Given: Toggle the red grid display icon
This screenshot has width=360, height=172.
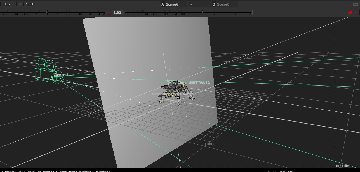Looking at the screenshot, I should tap(356, 12).
